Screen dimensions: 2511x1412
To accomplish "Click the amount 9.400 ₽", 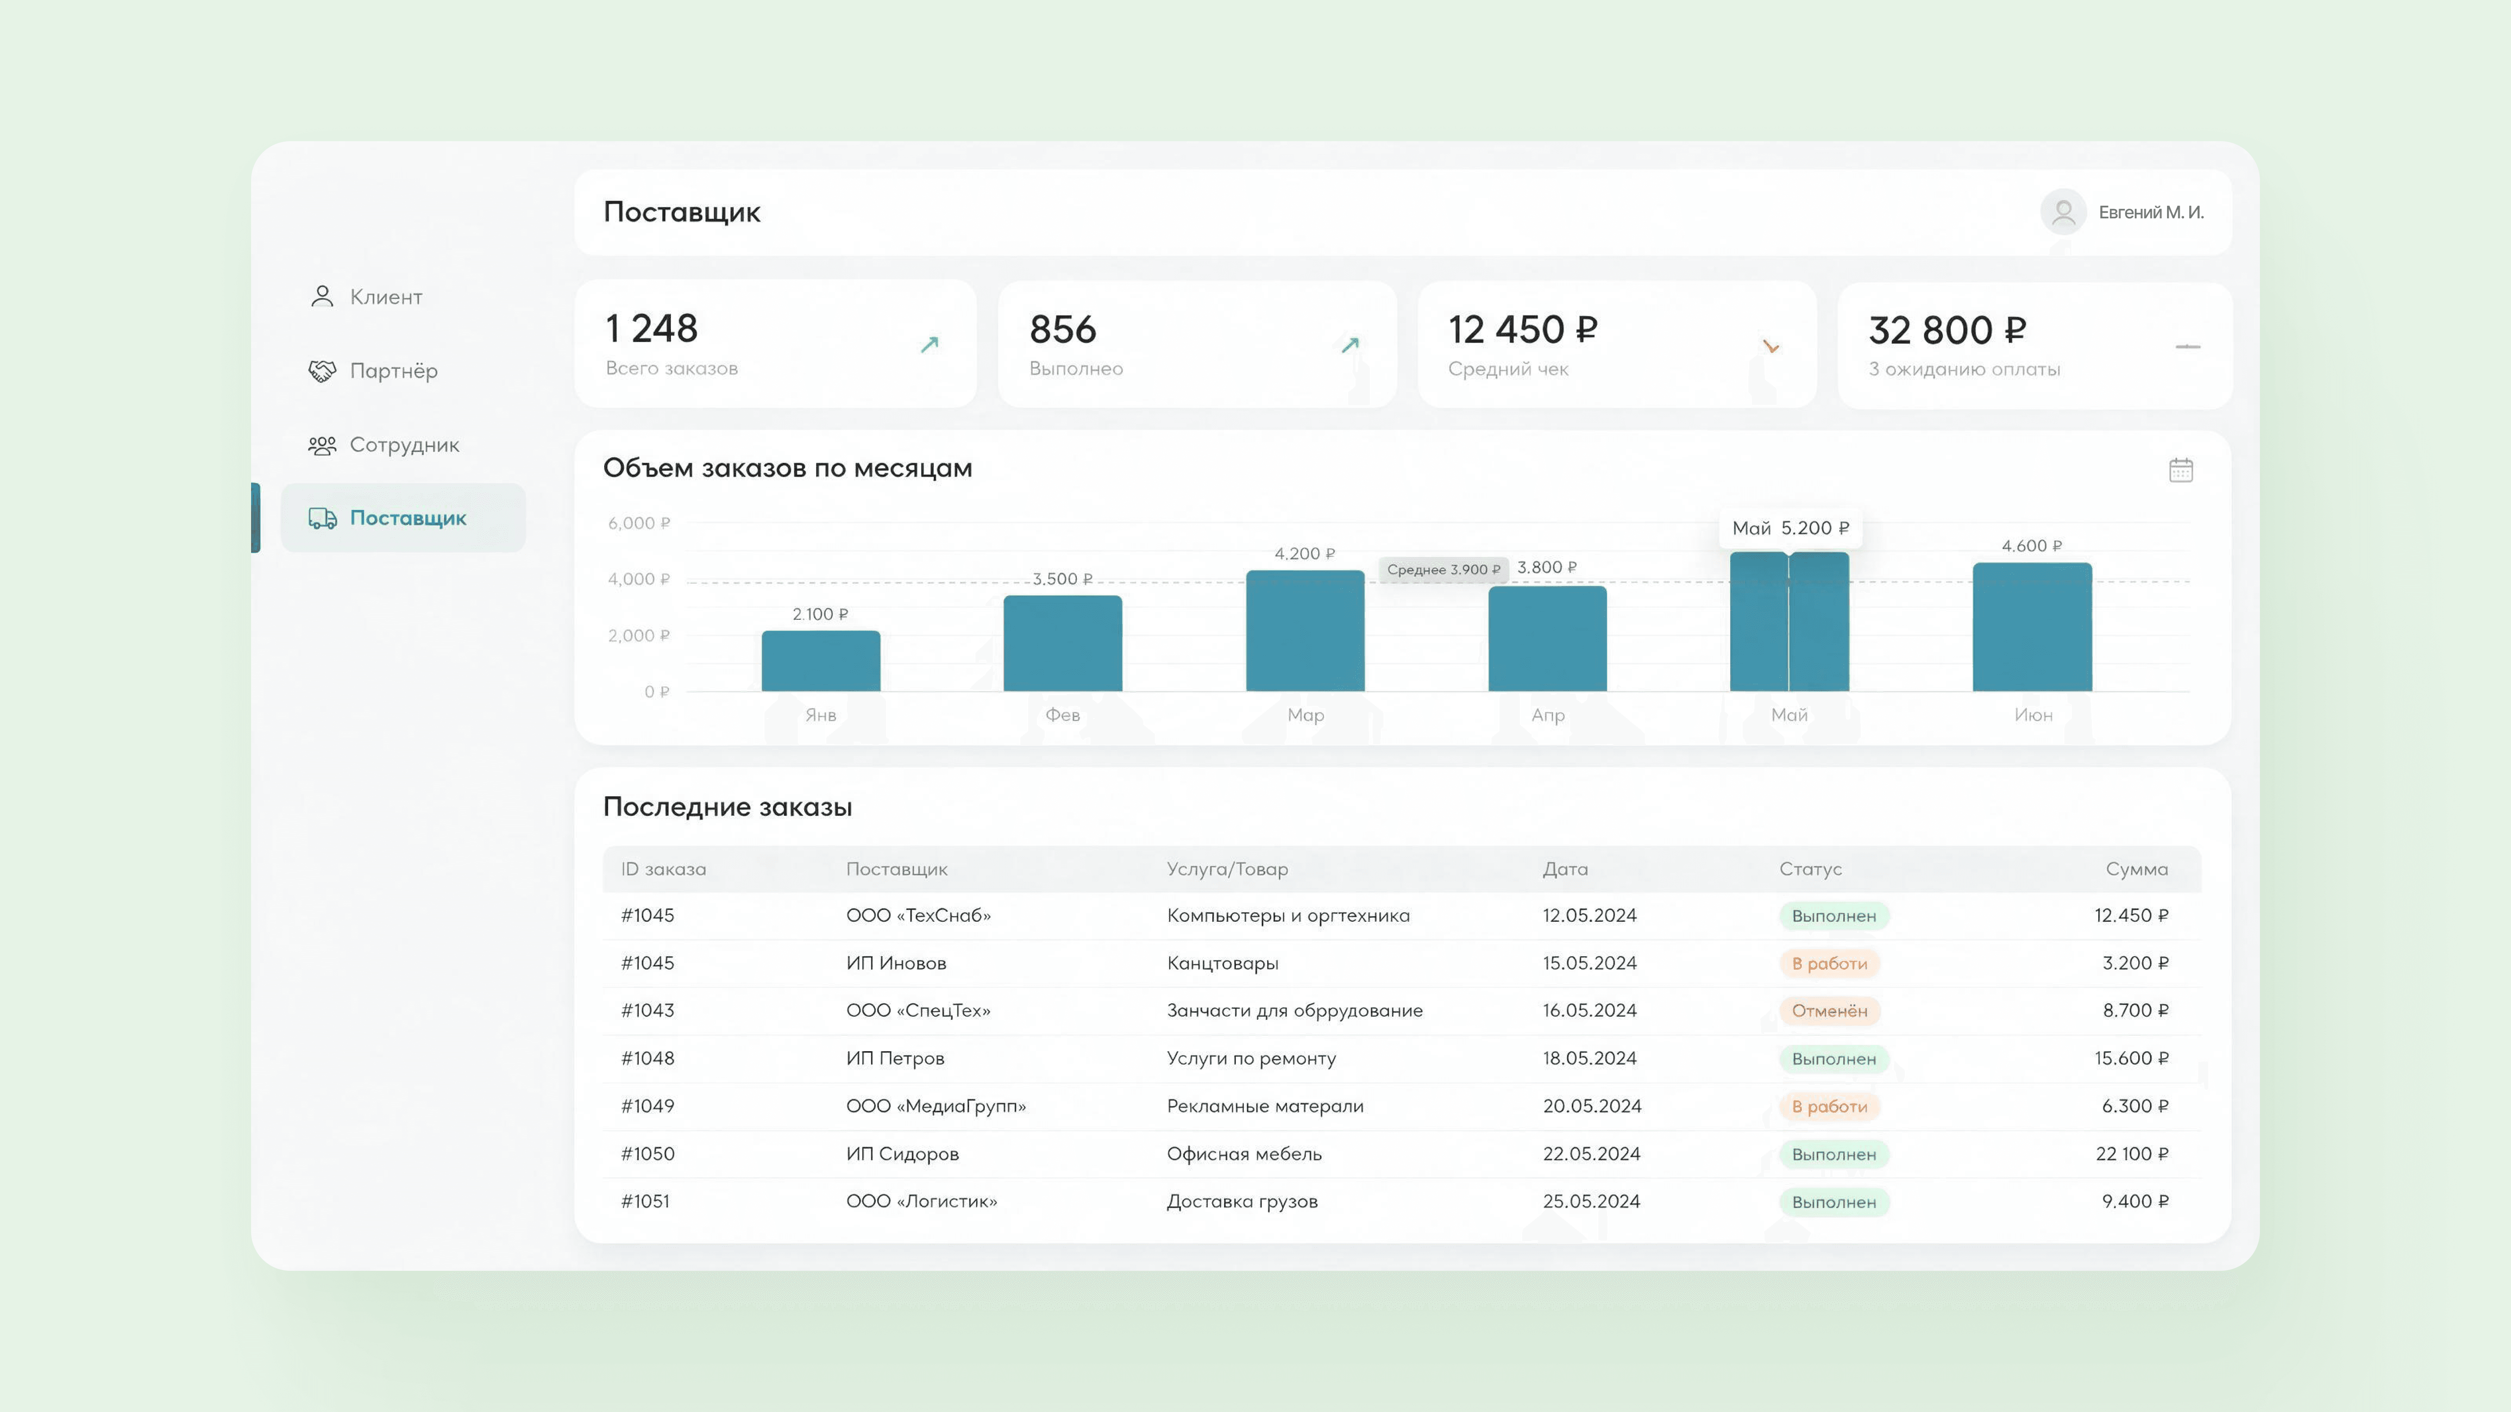I will click(2136, 1202).
